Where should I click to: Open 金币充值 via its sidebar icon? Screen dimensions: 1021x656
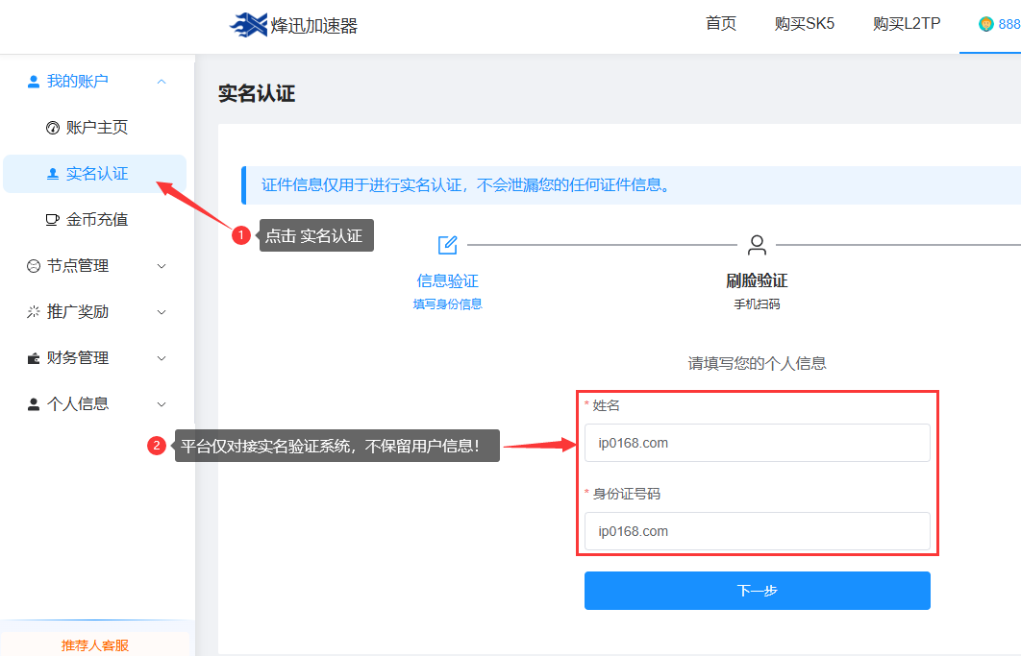click(x=54, y=219)
